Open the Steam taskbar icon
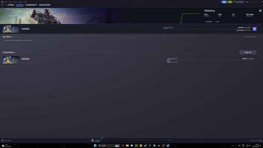This screenshot has height=148, width=263. click(145, 146)
